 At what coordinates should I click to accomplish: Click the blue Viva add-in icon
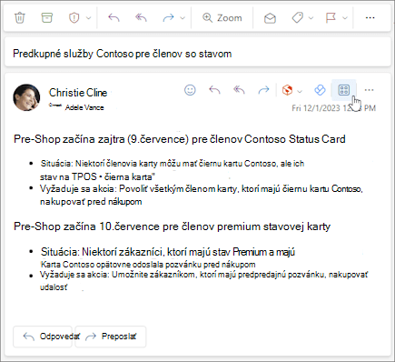(x=320, y=90)
